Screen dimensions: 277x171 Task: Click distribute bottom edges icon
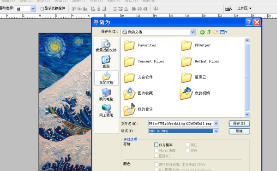126,9
